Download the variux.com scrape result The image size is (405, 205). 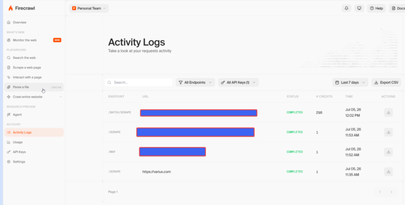(388, 172)
